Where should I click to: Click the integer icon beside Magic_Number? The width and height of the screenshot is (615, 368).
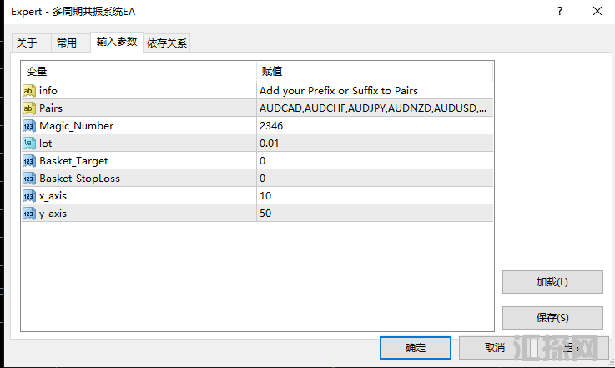29,126
